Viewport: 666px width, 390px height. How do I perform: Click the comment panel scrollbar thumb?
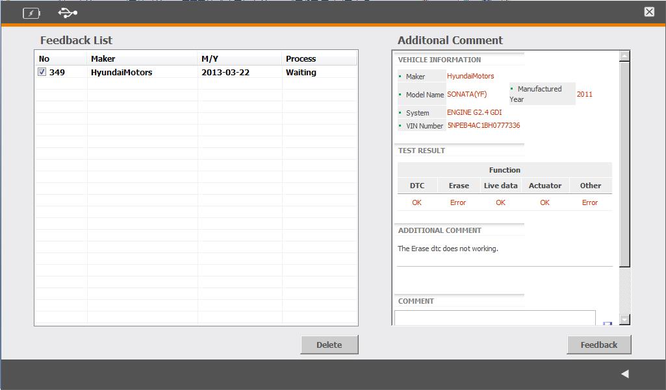pyautogui.click(x=624, y=162)
